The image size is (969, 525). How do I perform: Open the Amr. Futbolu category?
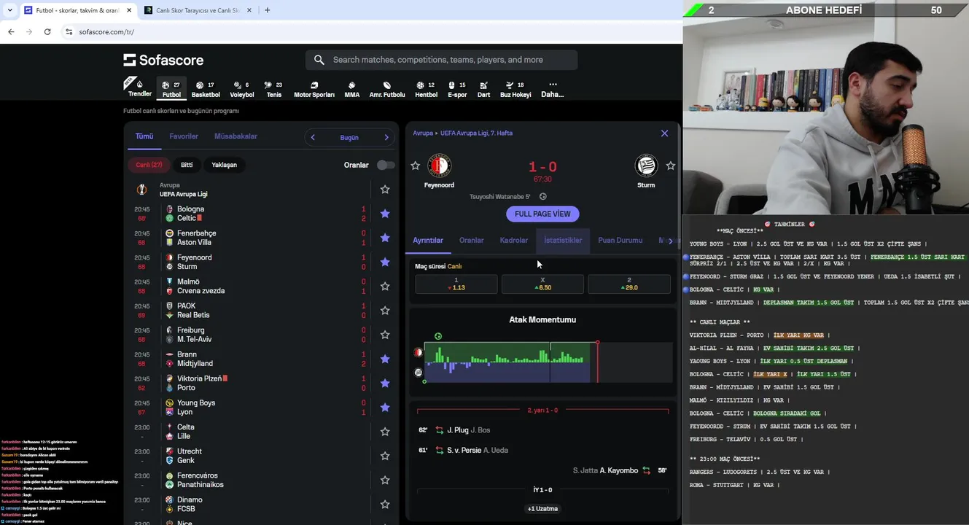pos(387,88)
